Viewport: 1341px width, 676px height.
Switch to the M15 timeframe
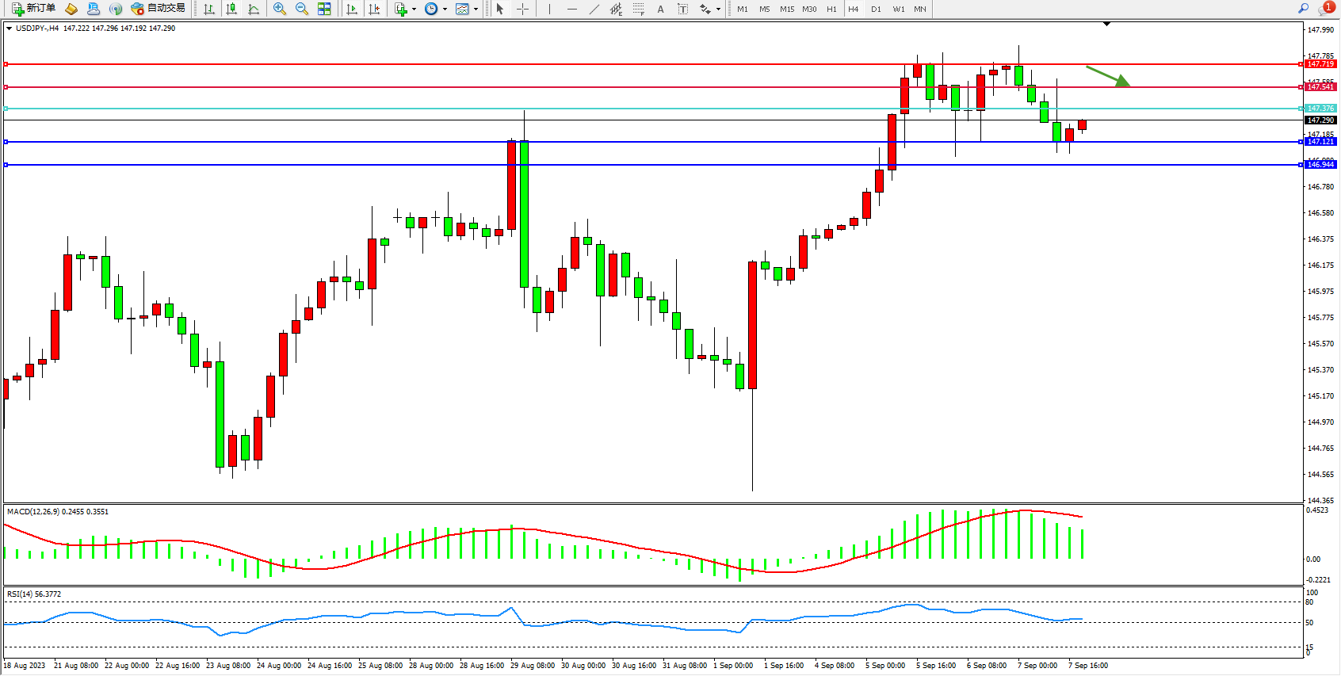point(786,10)
